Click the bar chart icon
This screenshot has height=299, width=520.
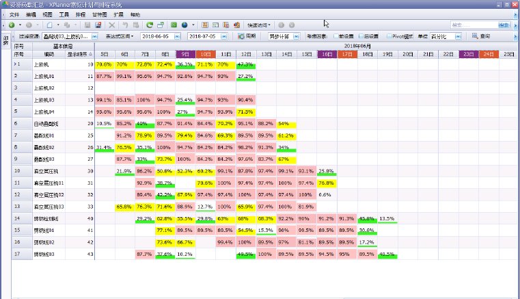(237, 25)
